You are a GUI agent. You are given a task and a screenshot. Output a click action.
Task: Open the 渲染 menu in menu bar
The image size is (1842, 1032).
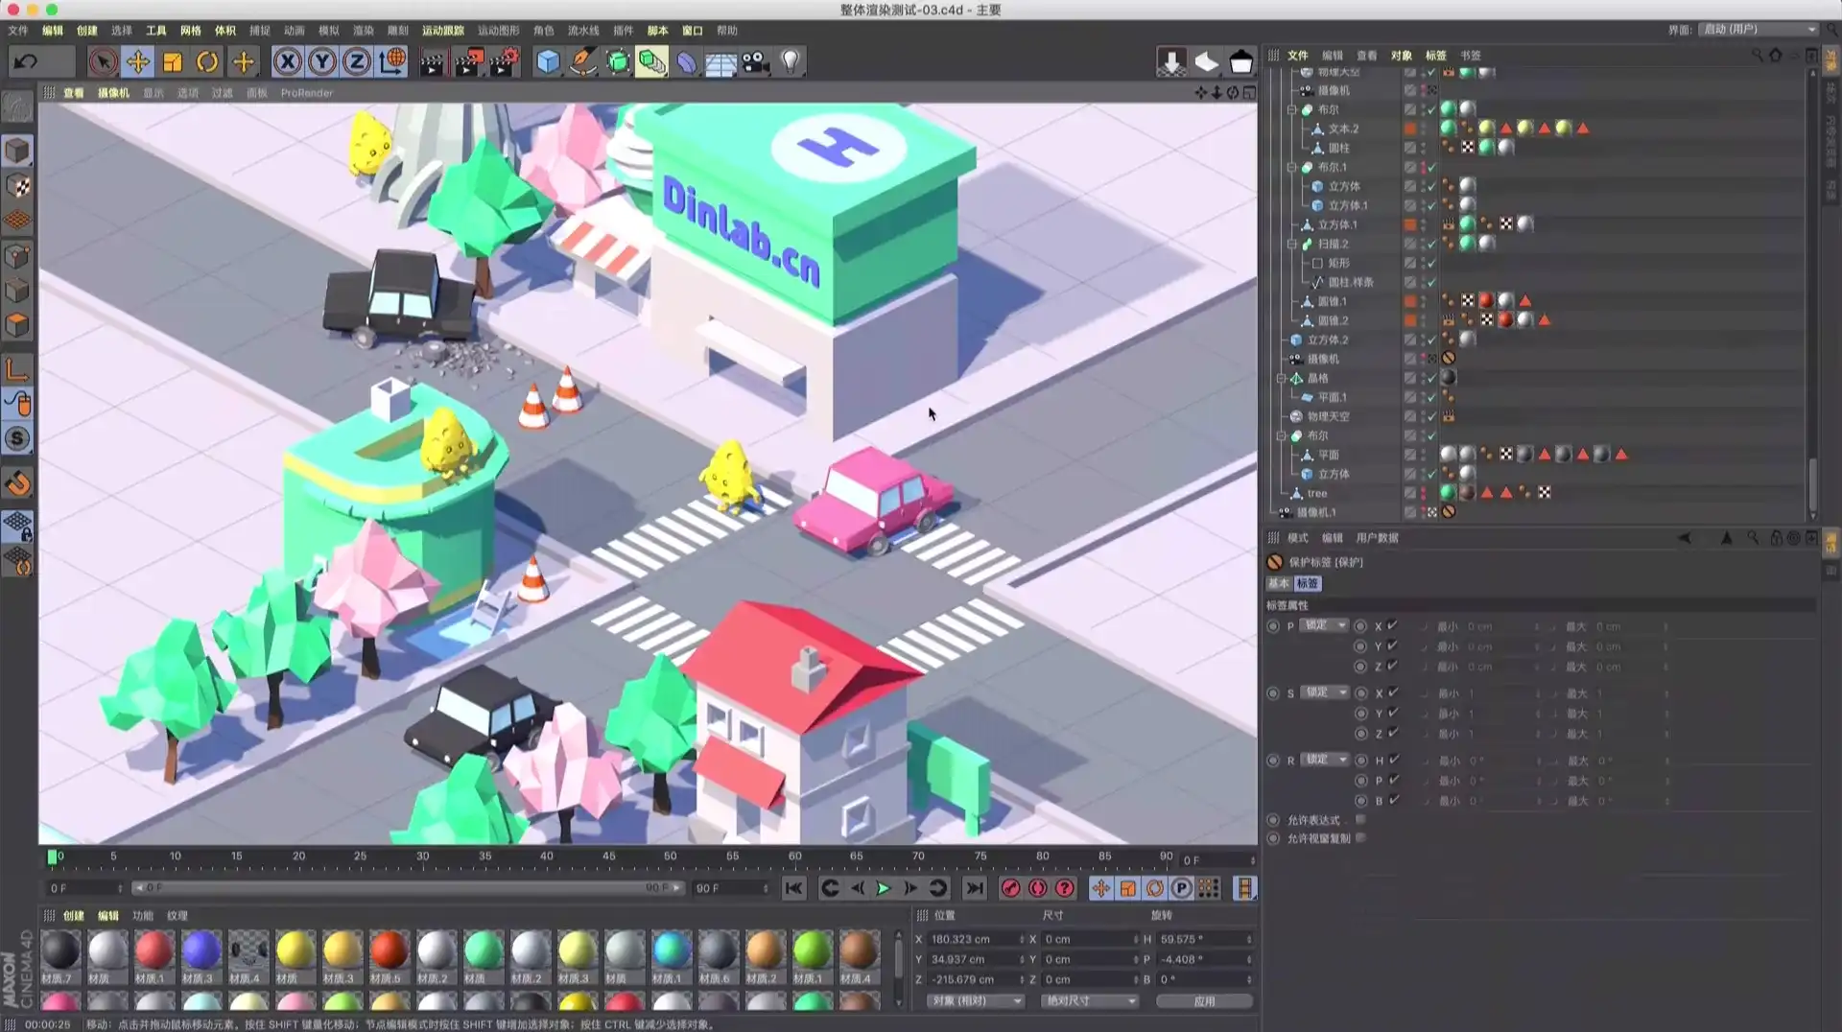[x=363, y=31]
